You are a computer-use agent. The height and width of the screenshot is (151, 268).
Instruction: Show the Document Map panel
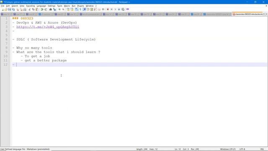point(92,9)
